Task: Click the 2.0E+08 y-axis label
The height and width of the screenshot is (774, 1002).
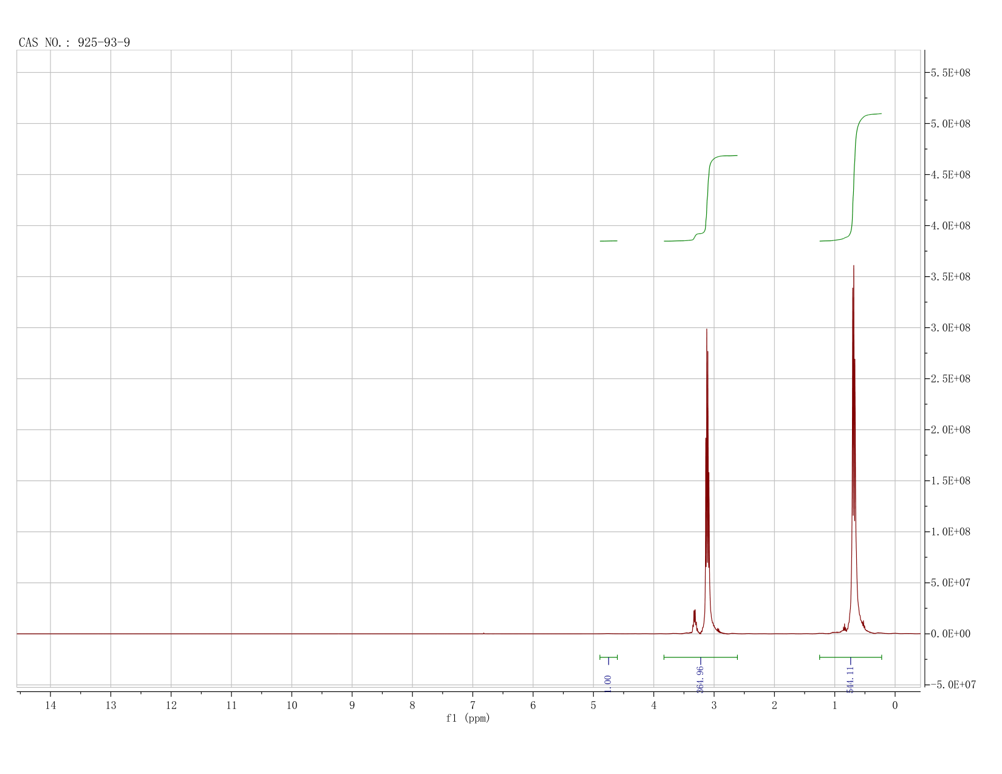Action: coord(950,430)
